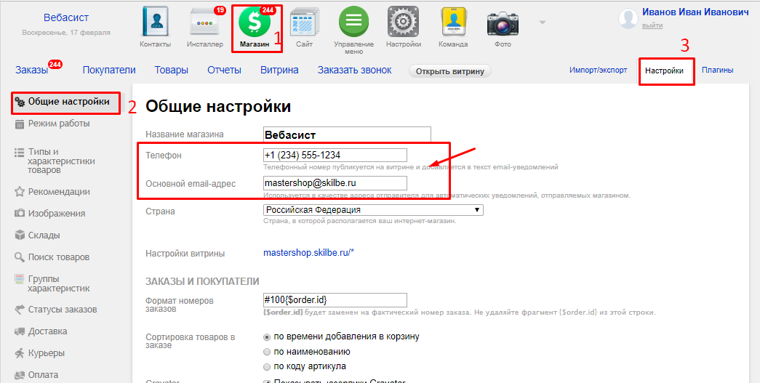
Task: Click the Оплата sidebar icon
Action: (x=20, y=375)
